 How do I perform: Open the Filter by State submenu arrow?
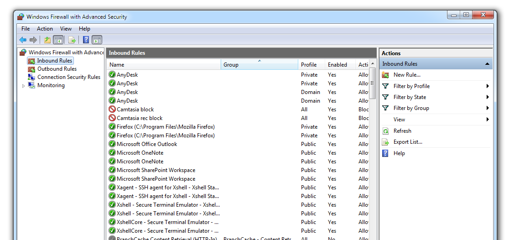coord(488,97)
